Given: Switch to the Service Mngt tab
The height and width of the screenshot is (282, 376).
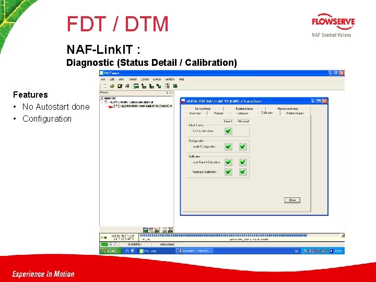Looking at the screenshot, I should [x=203, y=109].
